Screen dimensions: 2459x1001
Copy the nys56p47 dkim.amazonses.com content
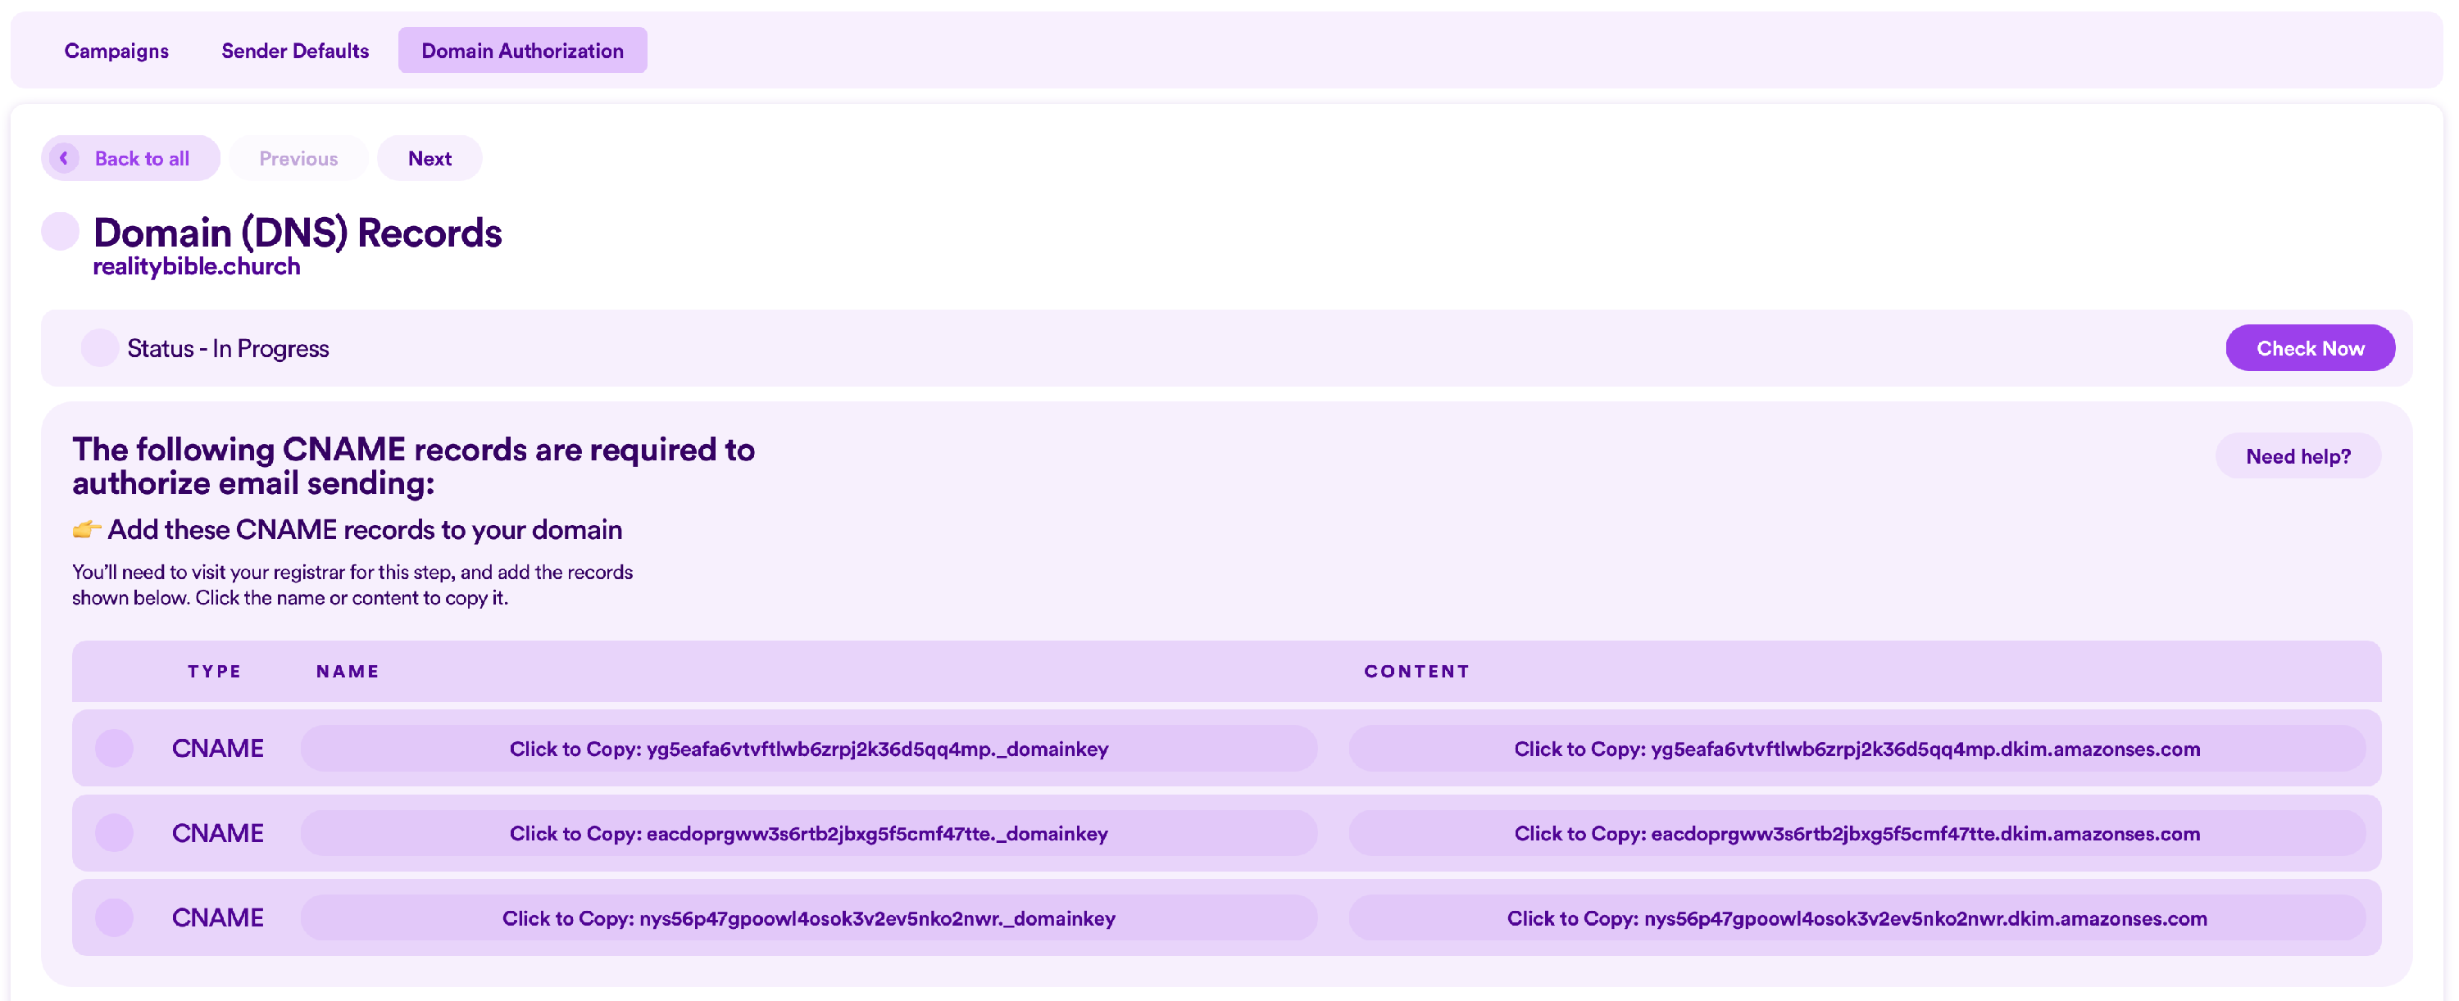tap(1857, 918)
